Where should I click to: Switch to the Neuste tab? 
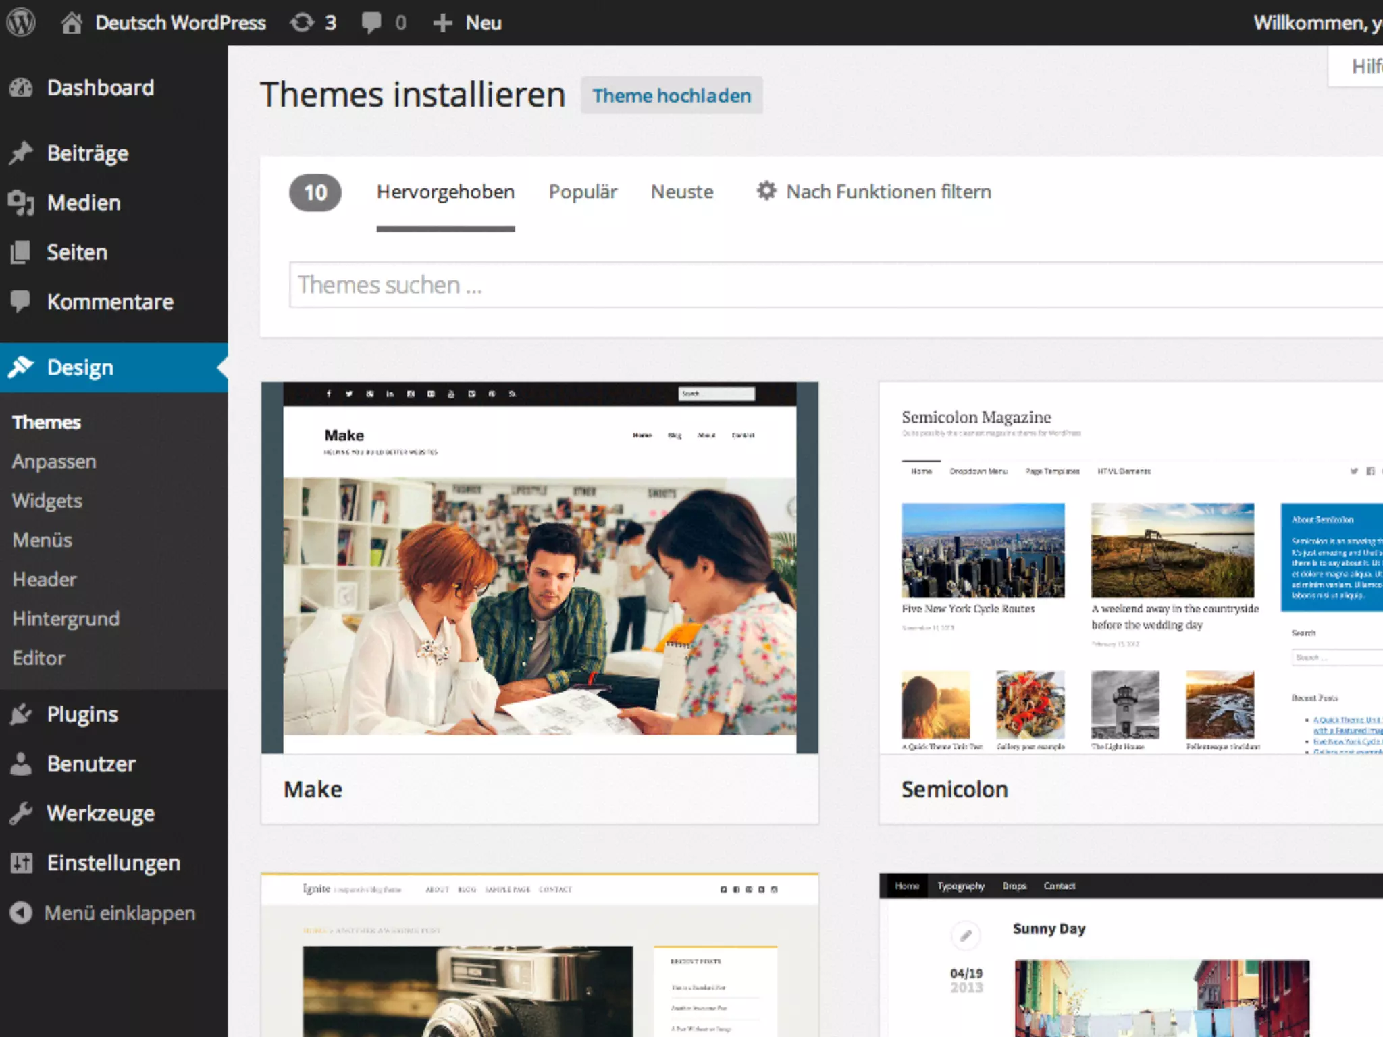682,192
